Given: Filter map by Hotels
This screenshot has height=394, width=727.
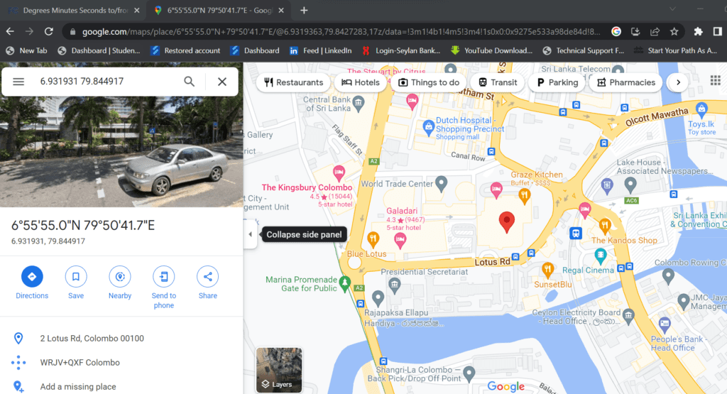Looking at the screenshot, I should coord(361,82).
